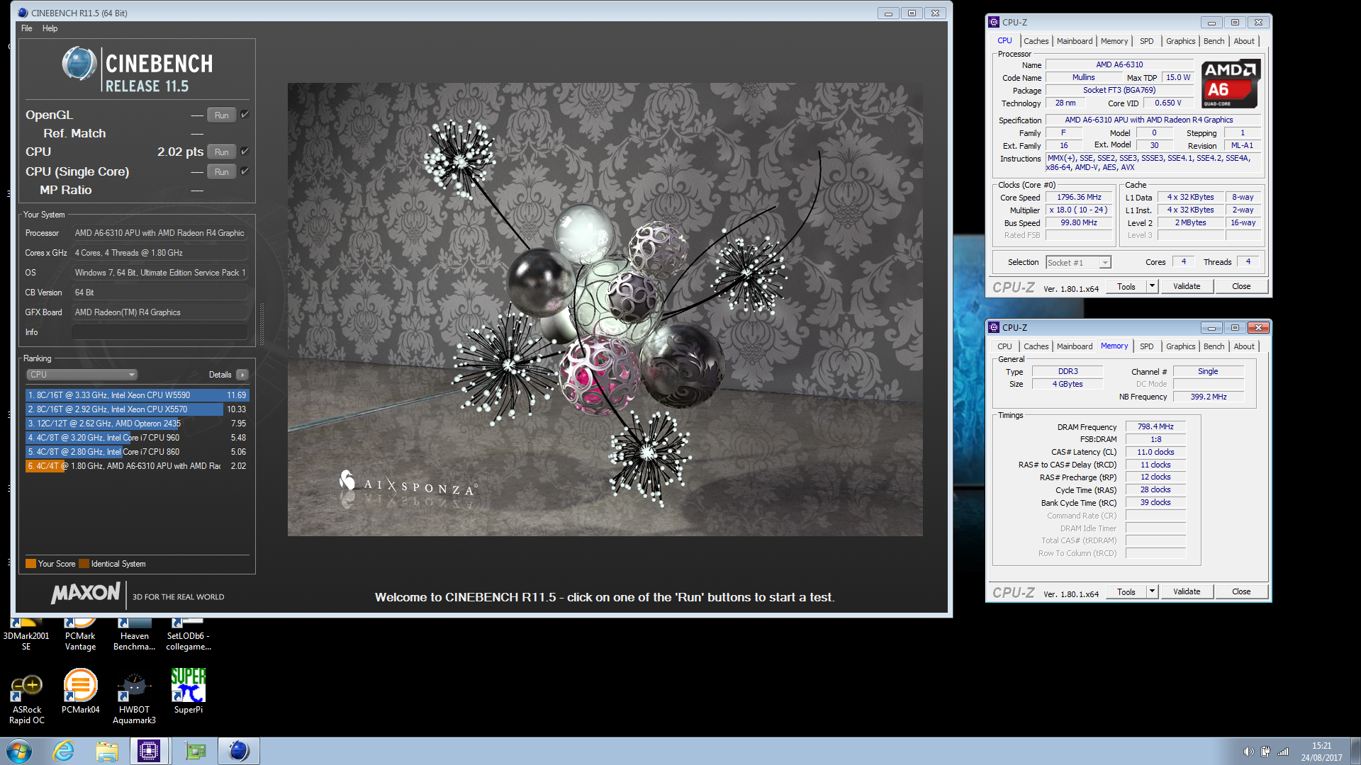Screen dimensions: 1361x765
Task: Select the AMD A6-6310 ranking row
Action: (x=137, y=466)
